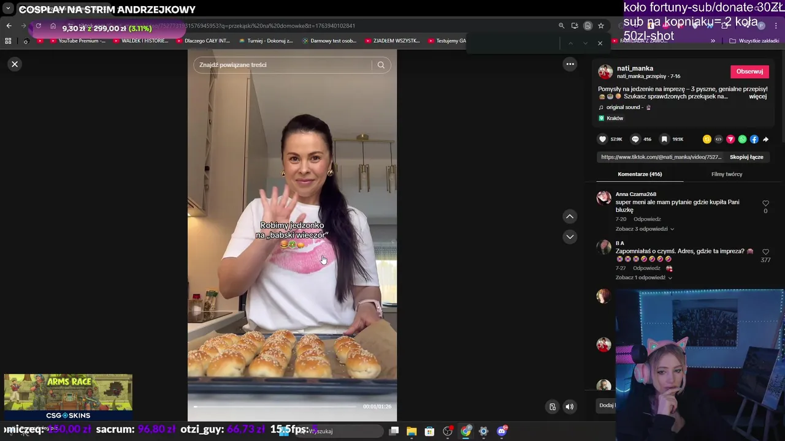
Task: Click the TikTok video URL field
Action: (x=661, y=157)
